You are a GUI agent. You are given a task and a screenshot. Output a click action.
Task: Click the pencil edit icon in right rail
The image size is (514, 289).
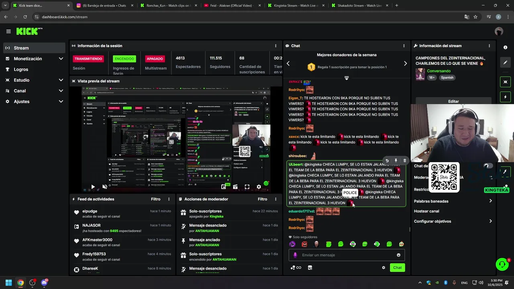pos(505,63)
